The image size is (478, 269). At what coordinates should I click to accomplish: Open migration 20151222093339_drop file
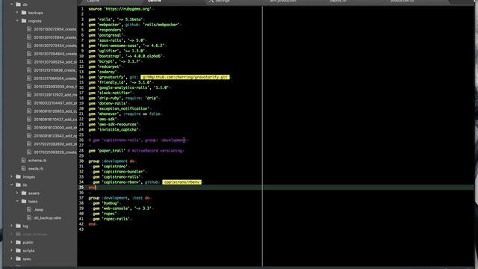point(55,87)
